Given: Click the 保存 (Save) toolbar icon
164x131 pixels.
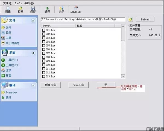Looking at the screenshot, I should click(33, 10).
